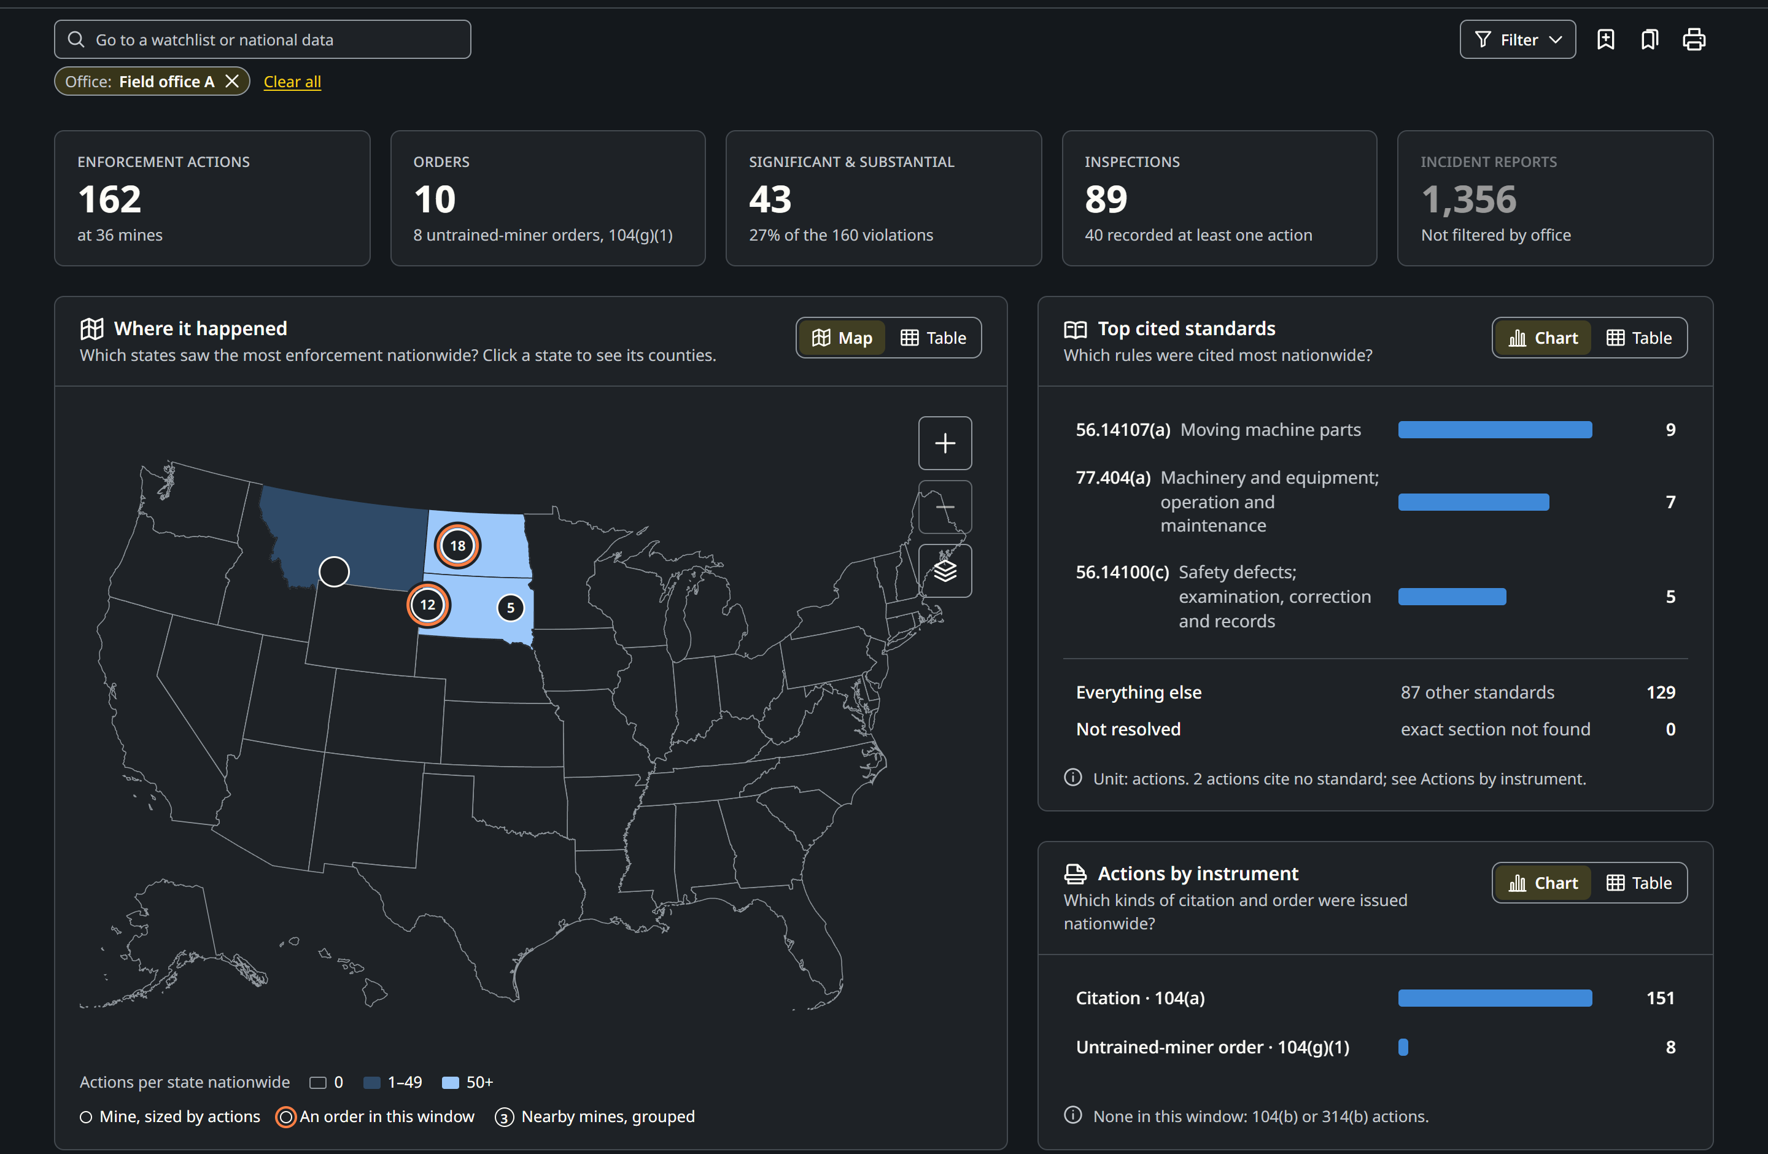Click the icon beside Actions by instrument
The width and height of the screenshot is (1768, 1154).
(1075, 874)
